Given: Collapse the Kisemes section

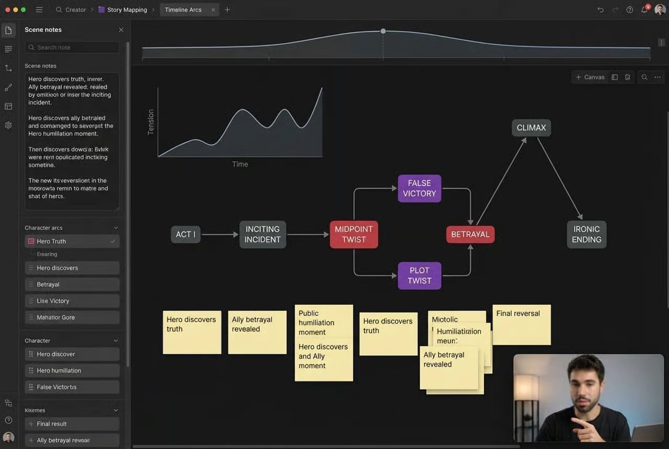Looking at the screenshot, I should point(116,410).
